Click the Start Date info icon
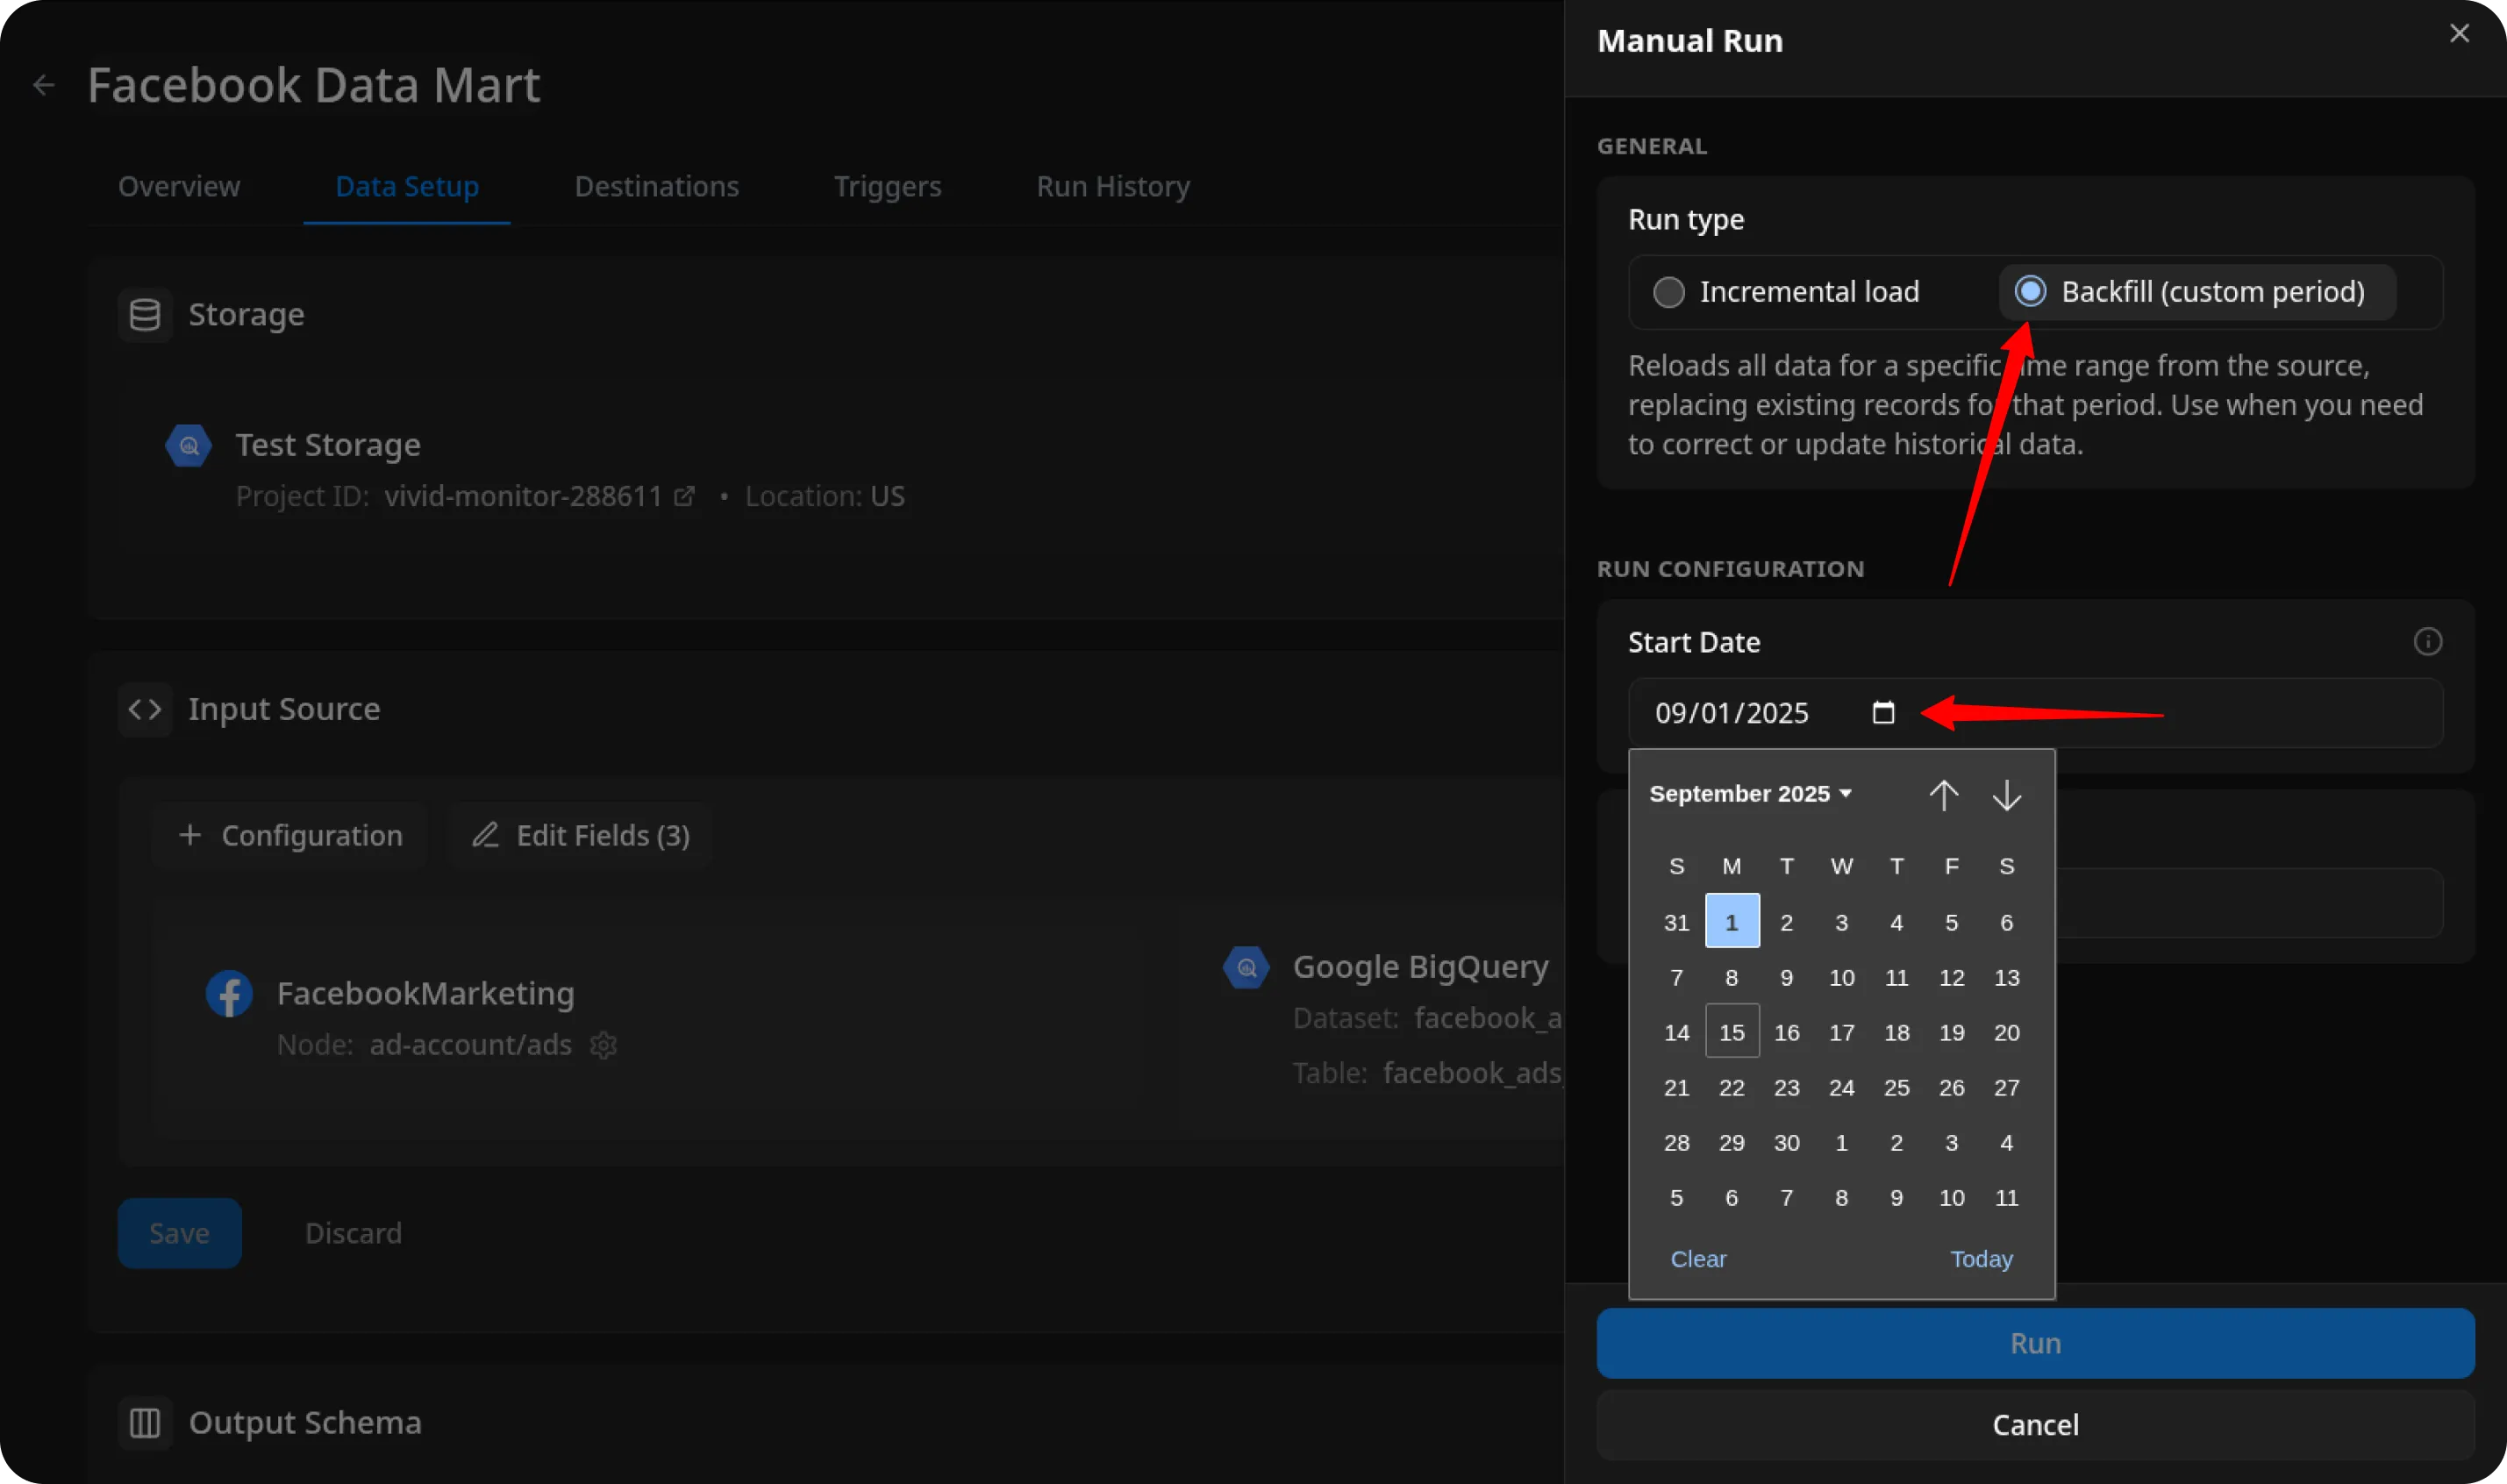The height and width of the screenshot is (1484, 2507). click(x=2427, y=642)
